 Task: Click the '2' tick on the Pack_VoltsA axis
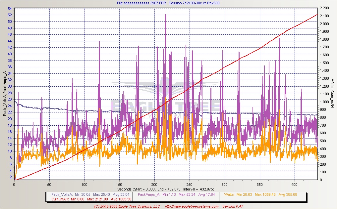(x=11, y=177)
